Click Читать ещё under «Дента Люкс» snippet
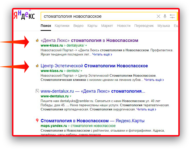This screenshot has width=190, height=149. coord(102,55)
